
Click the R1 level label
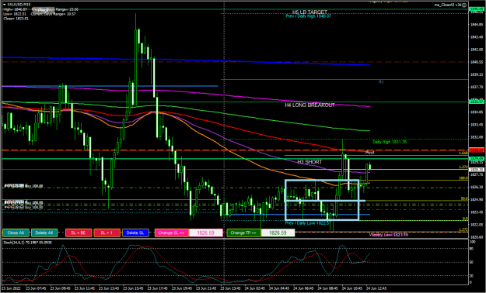(381, 82)
